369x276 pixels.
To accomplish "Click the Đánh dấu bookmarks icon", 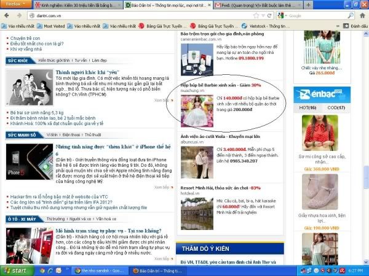I will click(345, 26).
